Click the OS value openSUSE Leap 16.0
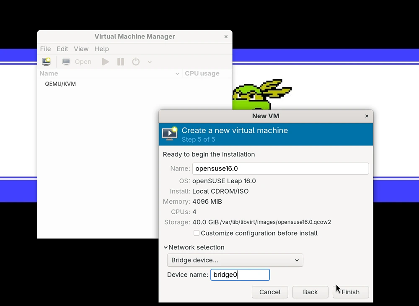 point(224,181)
